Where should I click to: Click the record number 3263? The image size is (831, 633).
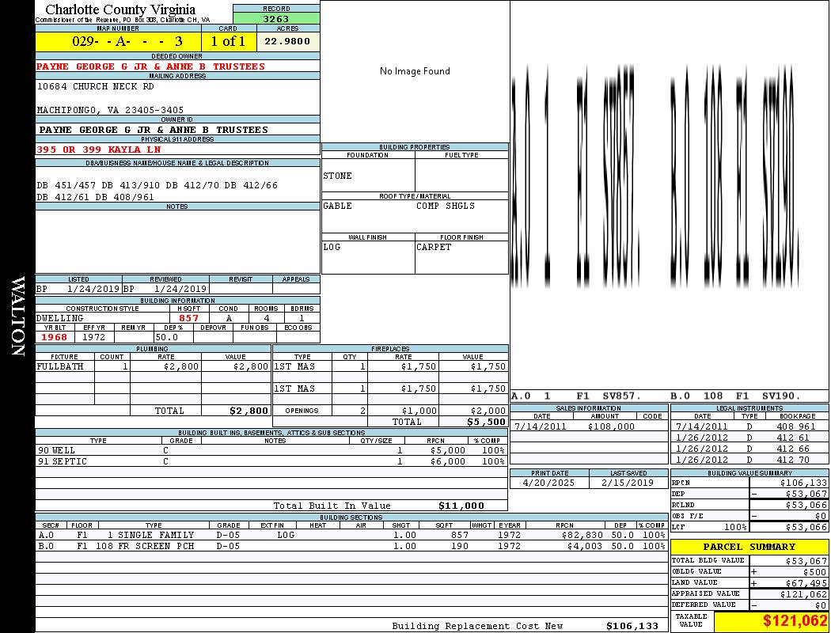click(276, 18)
